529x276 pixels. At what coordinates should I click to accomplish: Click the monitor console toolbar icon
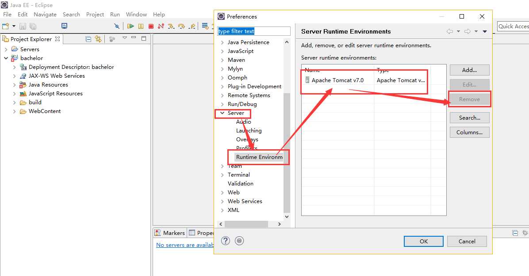coord(64,26)
